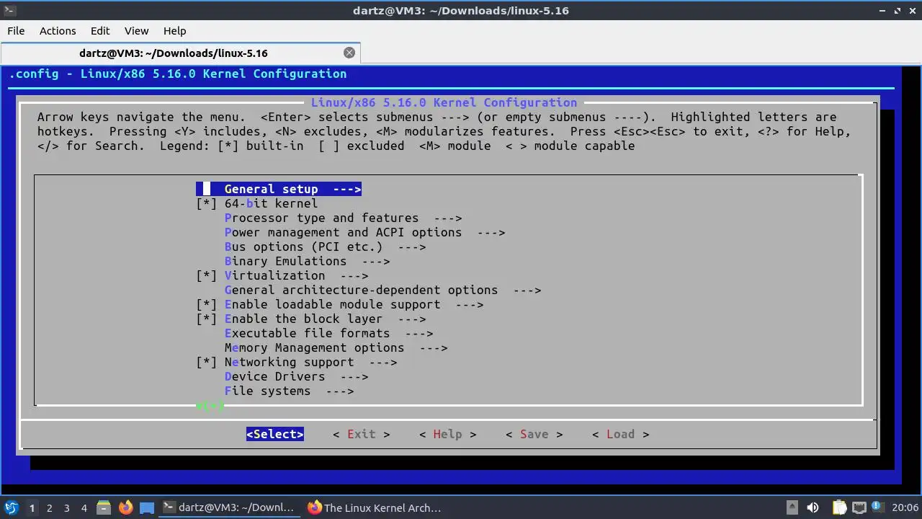Open the Lubuntu start menu icon
Screen dimensions: 922x519
click(x=11, y=507)
